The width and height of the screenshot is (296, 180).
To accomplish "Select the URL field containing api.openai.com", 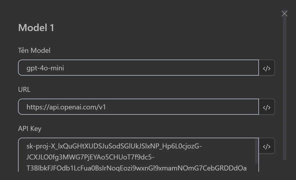I will [x=138, y=107].
